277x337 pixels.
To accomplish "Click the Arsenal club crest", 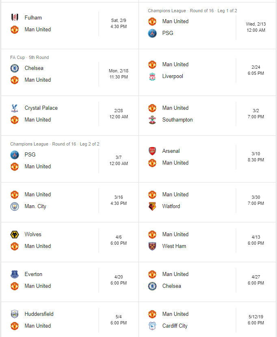I will click(x=152, y=151).
